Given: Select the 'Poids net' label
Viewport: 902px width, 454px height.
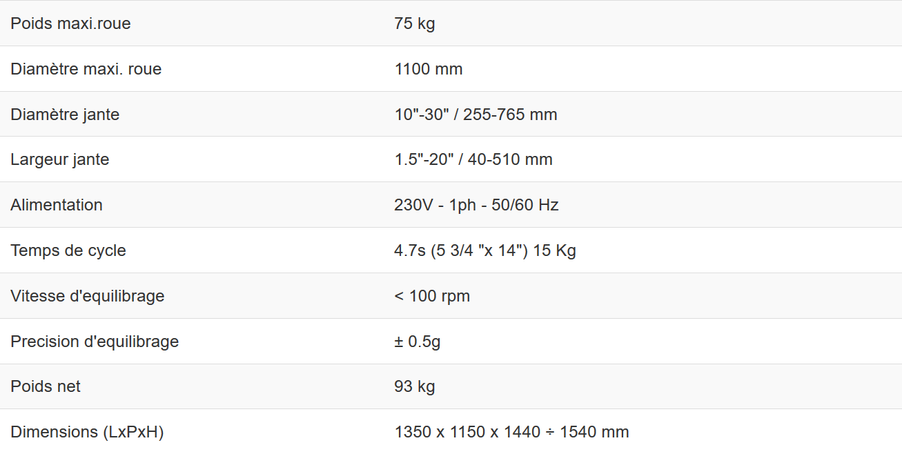Looking at the screenshot, I should [x=46, y=386].
